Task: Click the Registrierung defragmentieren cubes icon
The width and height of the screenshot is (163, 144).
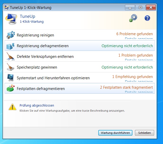Action: (10, 46)
